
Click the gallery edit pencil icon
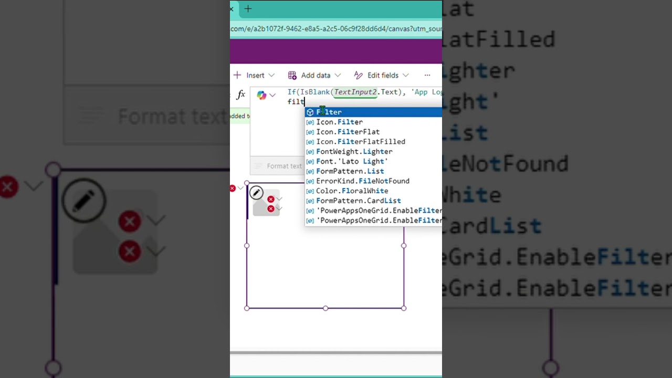(256, 193)
